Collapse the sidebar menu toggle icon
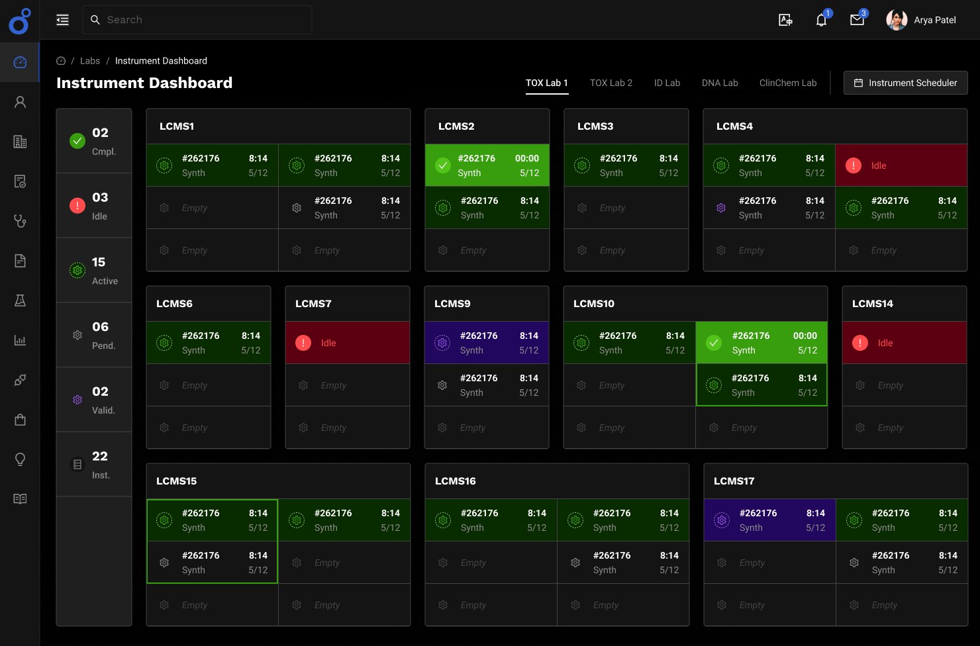 pos(62,20)
